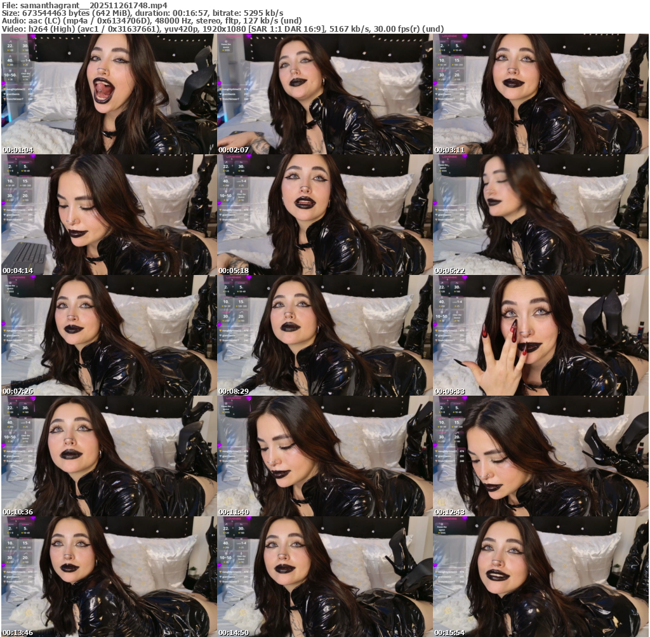Open the thumbnail stamped 00:02:07
650x637 pixels.
click(324, 94)
